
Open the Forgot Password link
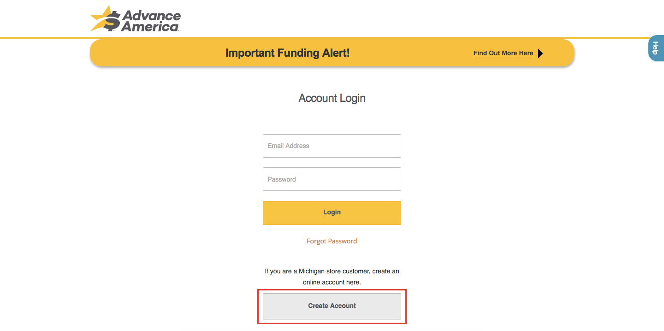(x=332, y=241)
